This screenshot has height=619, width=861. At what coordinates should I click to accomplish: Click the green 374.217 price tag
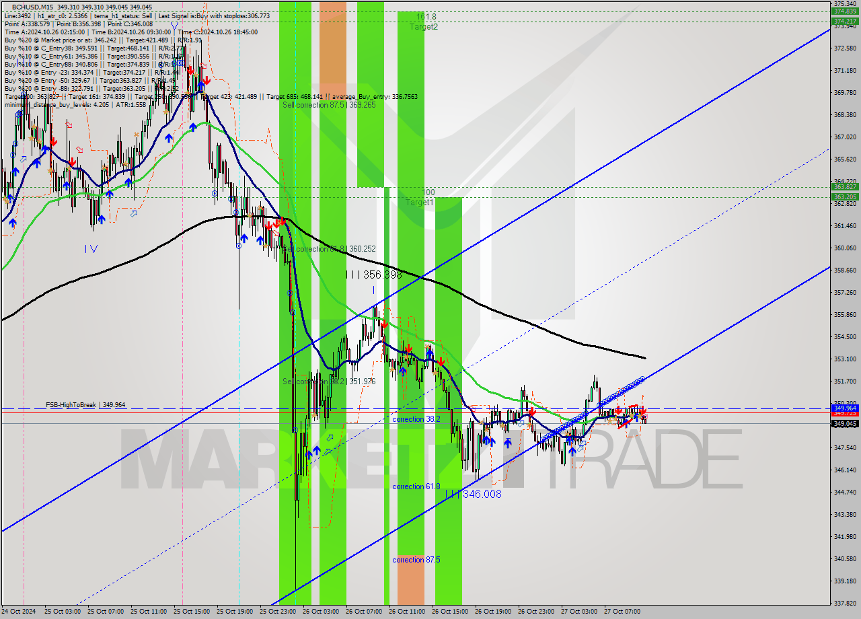coord(845,21)
